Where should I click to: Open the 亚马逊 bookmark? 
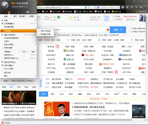(x=78, y=12)
